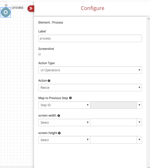Screen dimensions: 150x168
Task: Collapse the Configure panel with red chevron button
Action: (x=31, y=9)
